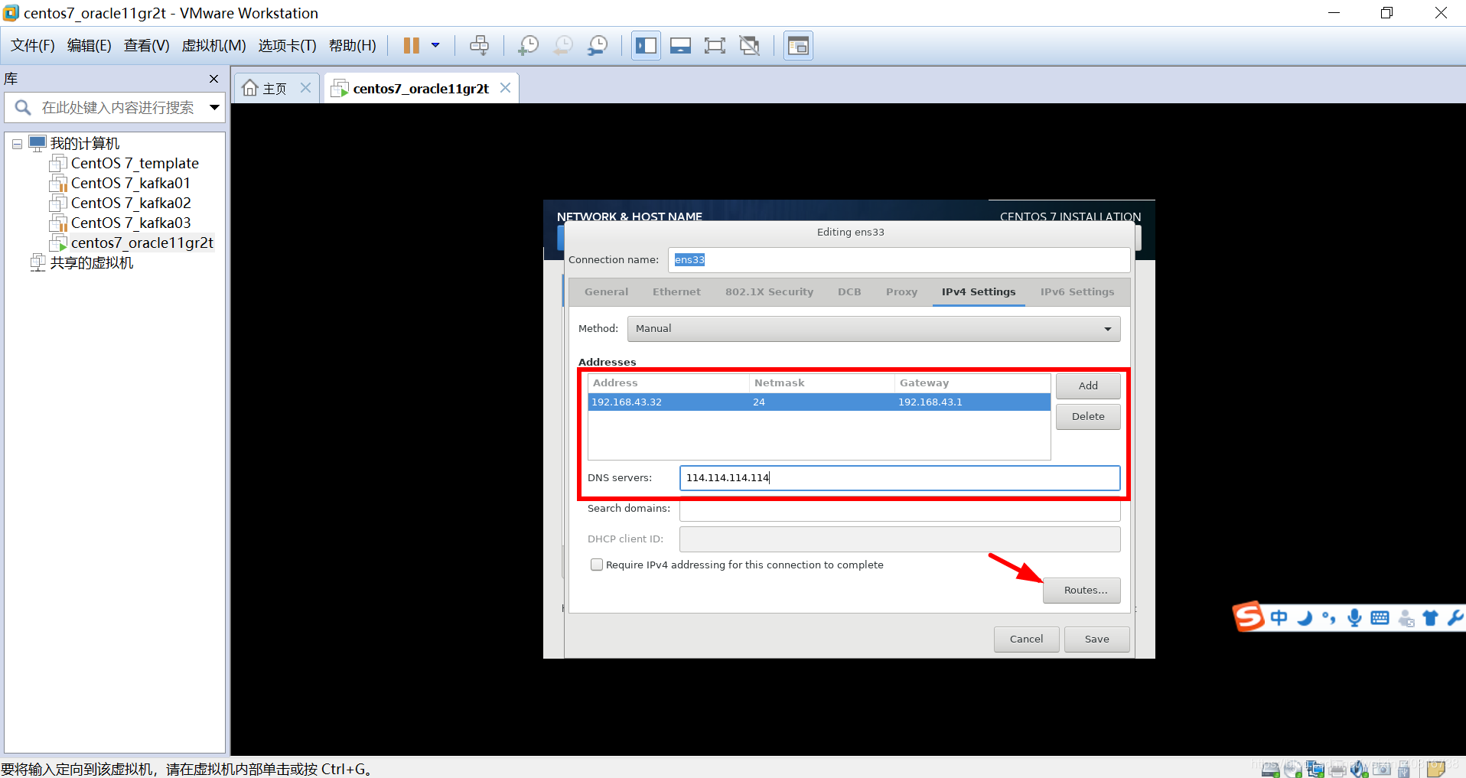The image size is (1466, 778).
Task: Click the CD/DVD drive status icon
Action: coord(1293,769)
